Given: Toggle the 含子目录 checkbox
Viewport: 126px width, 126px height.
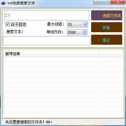Looking at the screenshot, I should (7, 24).
